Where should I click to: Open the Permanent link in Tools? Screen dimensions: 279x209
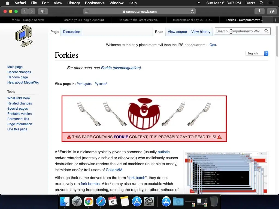coord(18,119)
